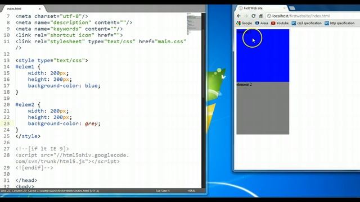Open the Youtube bookmark
Viewport: 360px width, 202px height.
[x=280, y=23]
